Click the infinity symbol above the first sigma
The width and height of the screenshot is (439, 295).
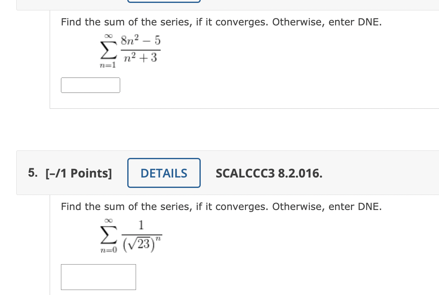108,35
